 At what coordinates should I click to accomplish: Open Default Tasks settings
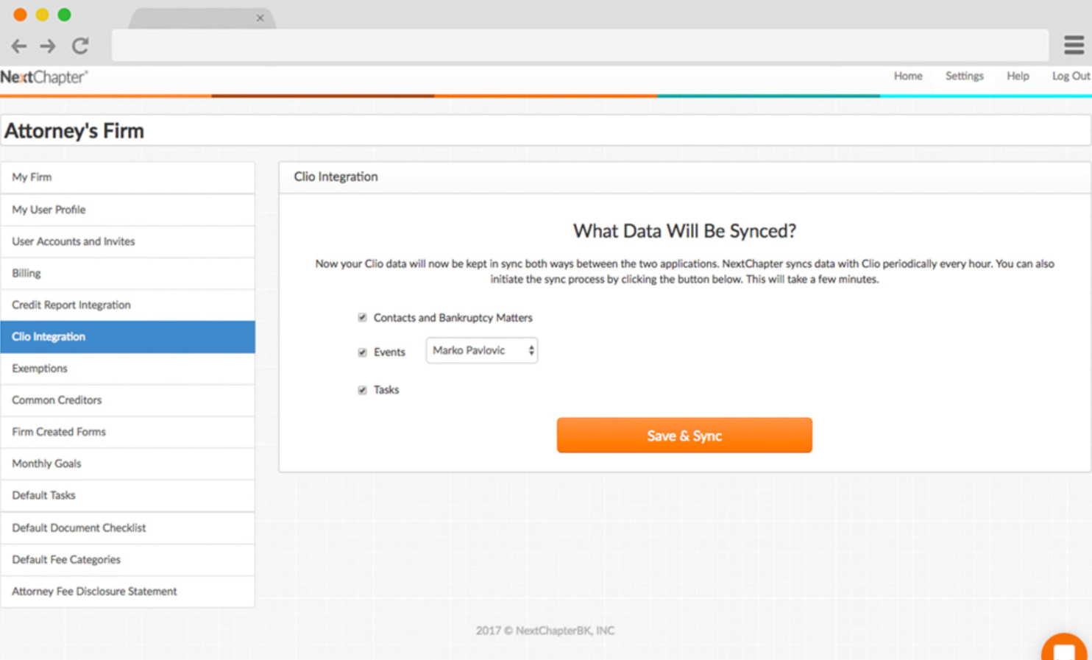coord(128,495)
